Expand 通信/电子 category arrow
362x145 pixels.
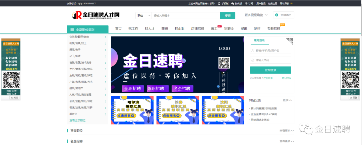[106, 50]
